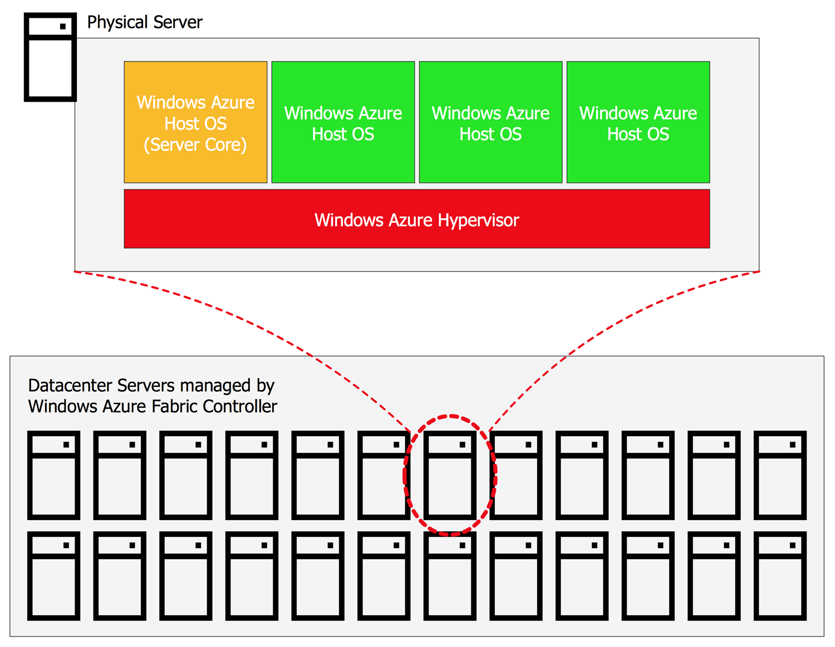Select the "Physical Server" title text

(145, 22)
